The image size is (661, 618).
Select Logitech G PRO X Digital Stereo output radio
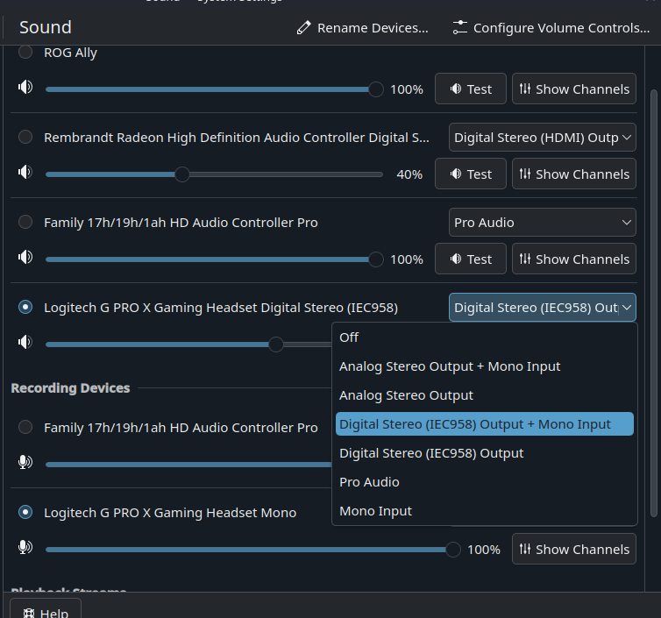(25, 307)
